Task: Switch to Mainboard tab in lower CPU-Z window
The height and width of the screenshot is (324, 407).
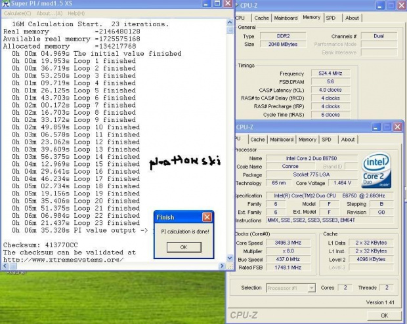Action: point(282,140)
